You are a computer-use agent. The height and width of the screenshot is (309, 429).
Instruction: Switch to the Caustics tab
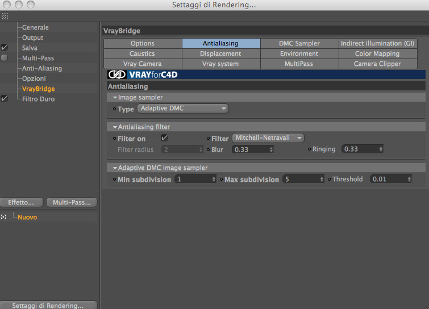(x=143, y=53)
